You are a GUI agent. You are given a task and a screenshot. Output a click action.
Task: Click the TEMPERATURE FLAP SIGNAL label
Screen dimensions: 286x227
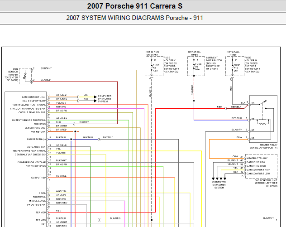click(29, 151)
